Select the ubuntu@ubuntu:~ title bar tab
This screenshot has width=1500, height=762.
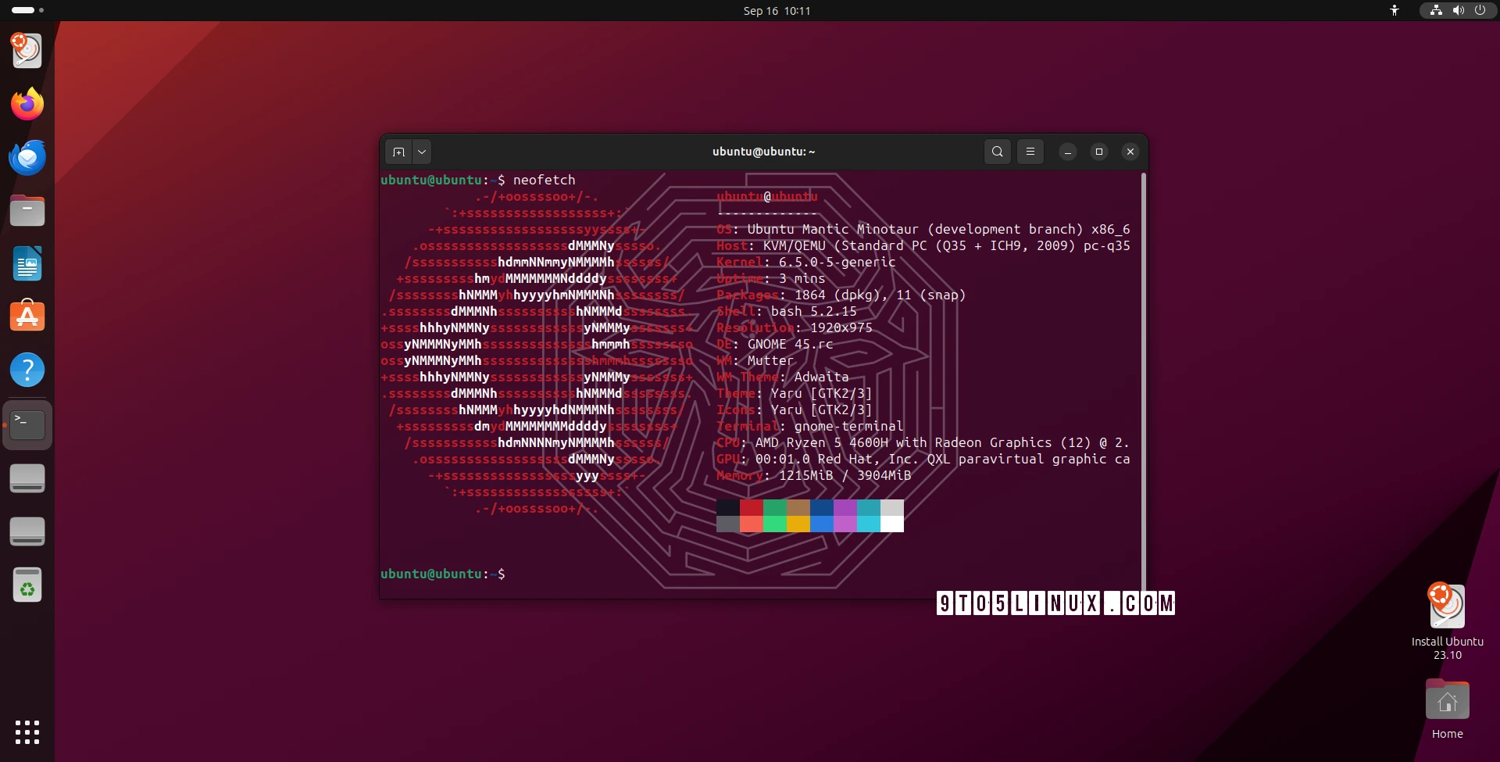pyautogui.click(x=763, y=152)
